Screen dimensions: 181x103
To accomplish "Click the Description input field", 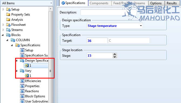I will [109, 12].
